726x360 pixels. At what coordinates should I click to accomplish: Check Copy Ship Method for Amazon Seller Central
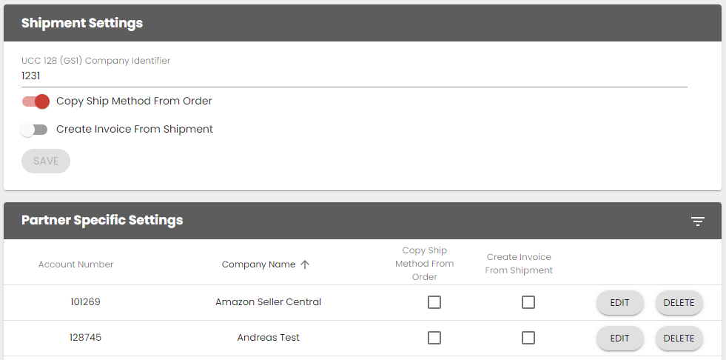[x=434, y=302]
